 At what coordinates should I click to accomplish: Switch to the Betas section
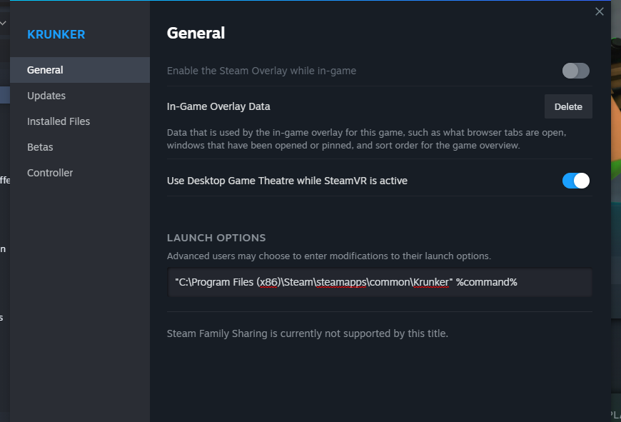coord(80,147)
